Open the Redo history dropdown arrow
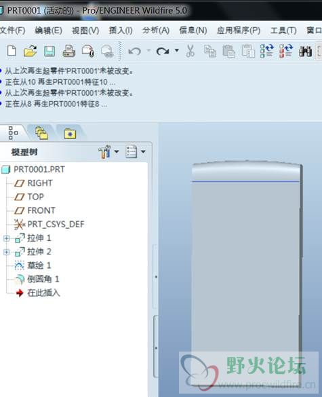The height and width of the screenshot is (397, 322). click(177, 51)
